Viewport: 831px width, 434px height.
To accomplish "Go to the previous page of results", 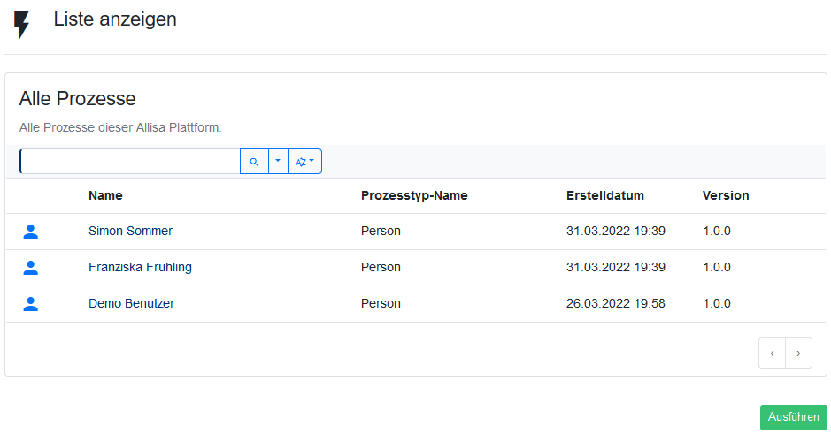I will pyautogui.click(x=773, y=353).
